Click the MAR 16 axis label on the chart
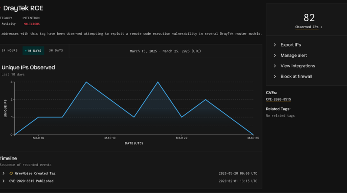 [x=38, y=138]
